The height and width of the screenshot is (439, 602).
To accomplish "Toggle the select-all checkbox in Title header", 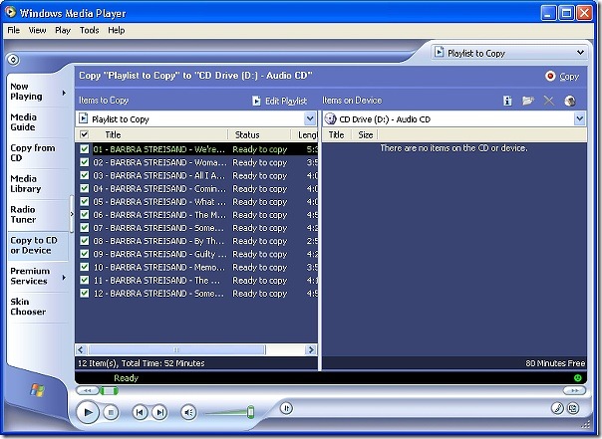I will point(84,134).
